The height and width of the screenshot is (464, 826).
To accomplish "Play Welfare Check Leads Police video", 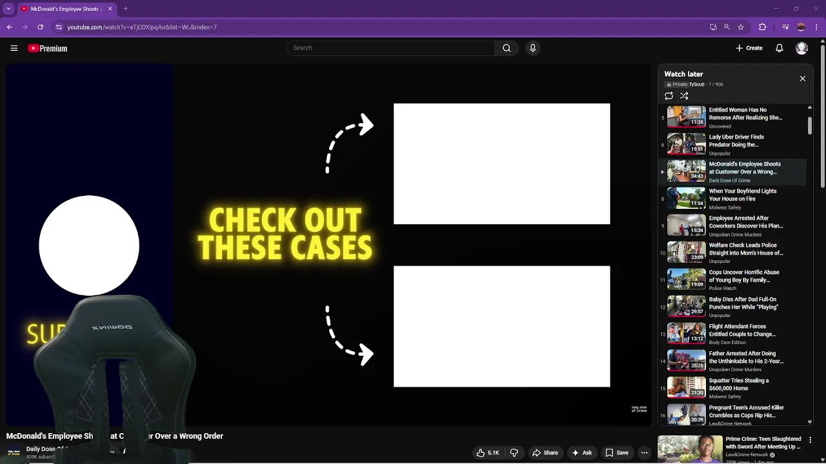I will point(732,253).
